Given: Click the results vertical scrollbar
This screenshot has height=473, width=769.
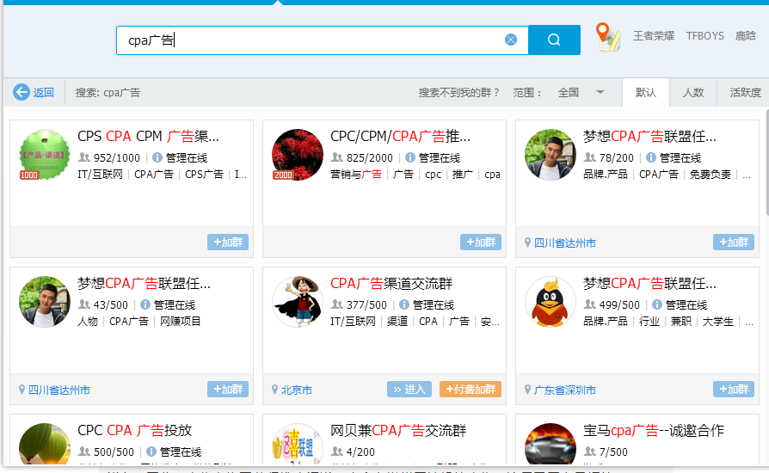Looking at the screenshot, I should pyautogui.click(x=766, y=163).
